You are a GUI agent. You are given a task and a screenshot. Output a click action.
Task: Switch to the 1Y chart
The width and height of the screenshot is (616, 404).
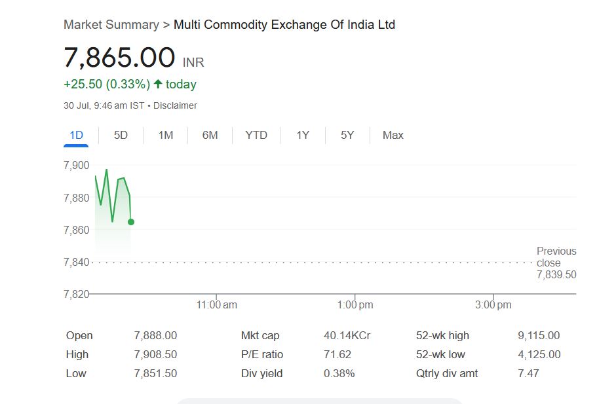coord(303,135)
